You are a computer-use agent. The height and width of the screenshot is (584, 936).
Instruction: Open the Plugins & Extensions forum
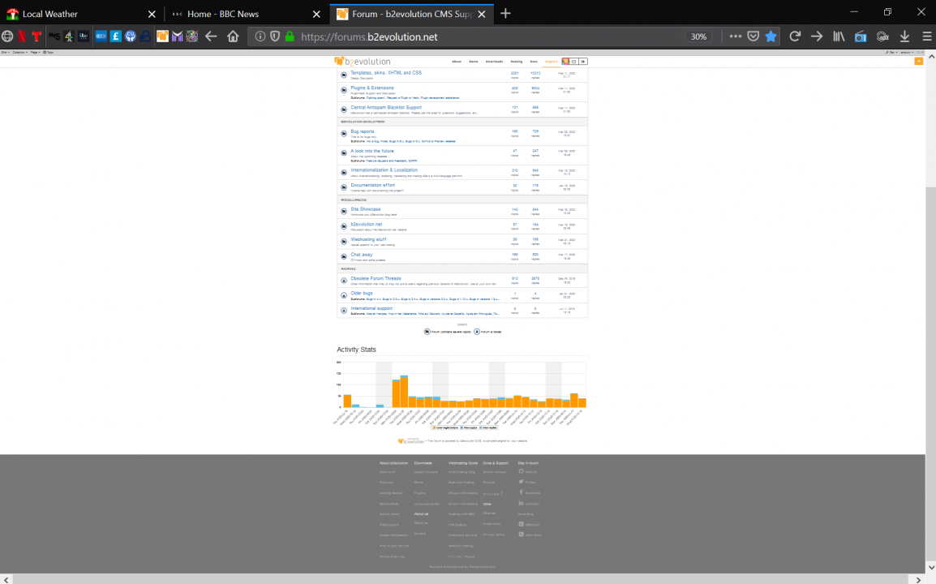tap(372, 88)
